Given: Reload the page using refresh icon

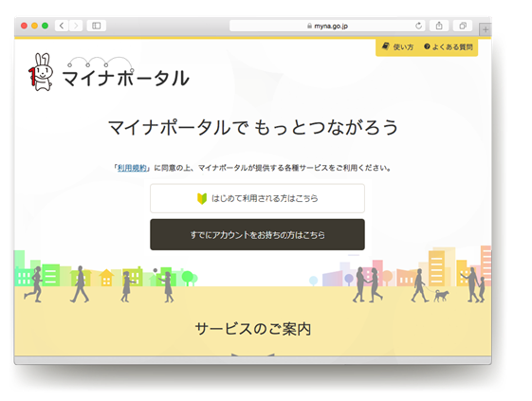Looking at the screenshot, I should pos(419,26).
